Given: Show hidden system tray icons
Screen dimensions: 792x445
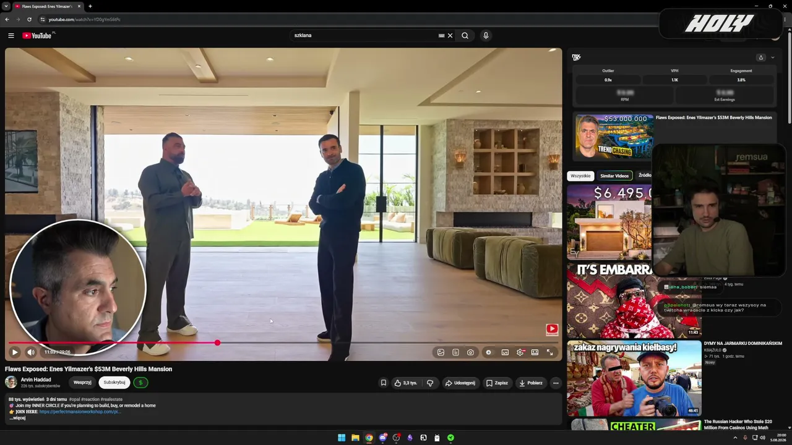Looking at the screenshot, I should (x=735, y=438).
